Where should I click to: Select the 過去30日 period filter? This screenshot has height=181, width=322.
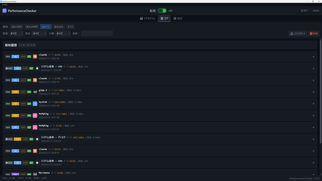click(x=58, y=27)
